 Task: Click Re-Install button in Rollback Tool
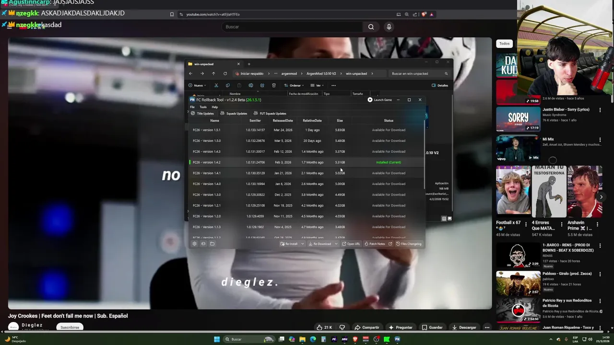(x=289, y=244)
